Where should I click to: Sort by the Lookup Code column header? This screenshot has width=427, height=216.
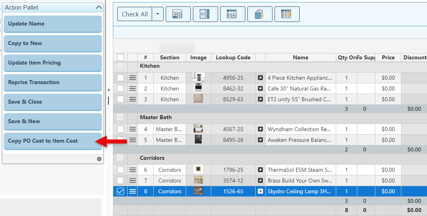(233, 57)
